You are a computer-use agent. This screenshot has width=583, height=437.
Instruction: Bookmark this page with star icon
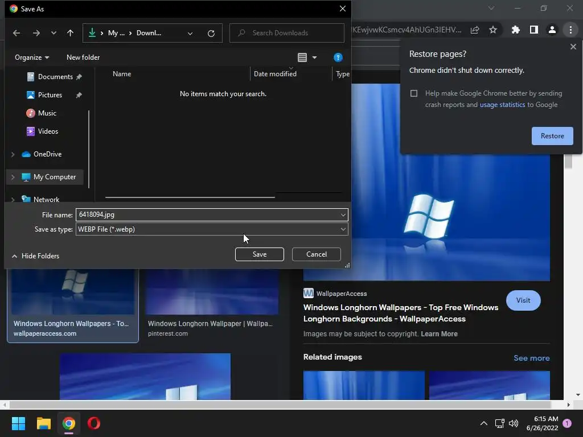pos(493,30)
